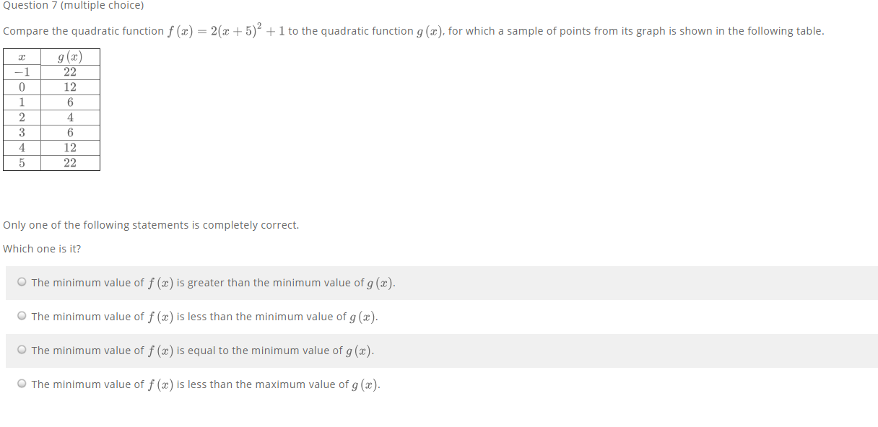Click the shaded third answer option row
This screenshot has height=427, width=878.
433,350
